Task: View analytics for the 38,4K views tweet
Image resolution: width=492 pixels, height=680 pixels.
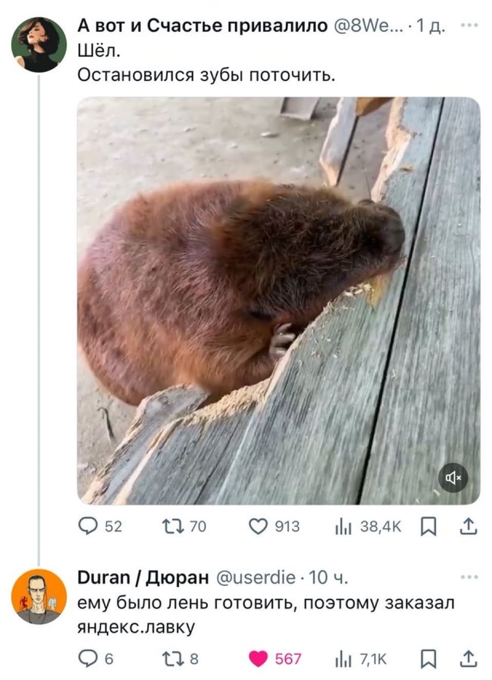Action: (x=342, y=527)
